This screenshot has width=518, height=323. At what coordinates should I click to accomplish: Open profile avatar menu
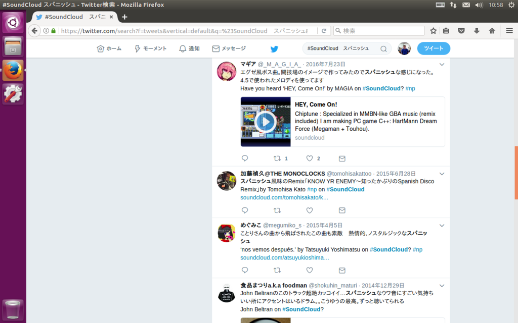[x=404, y=48]
